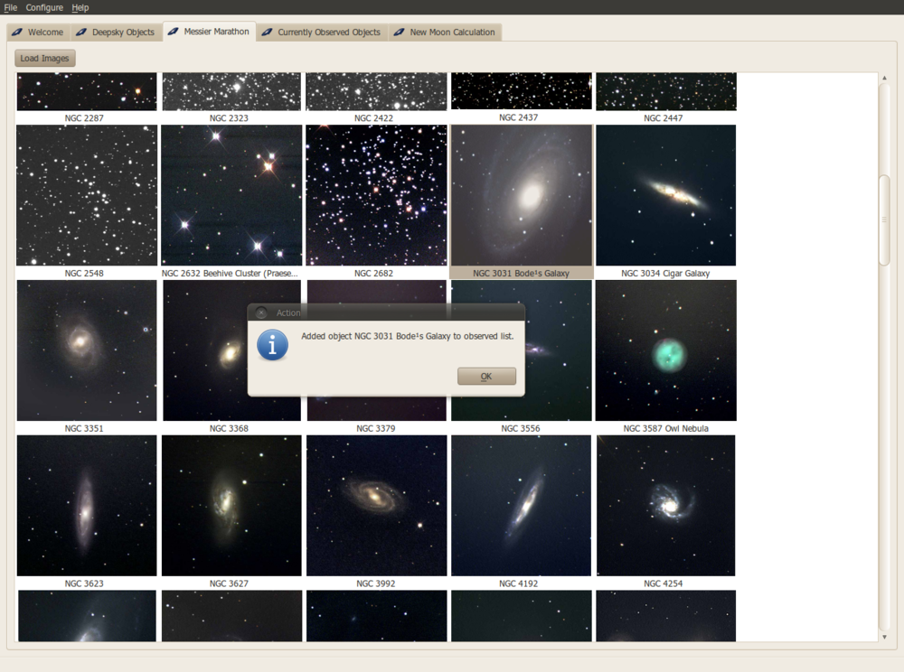Pick the NGC 4254 spiral galaxy thumbnail
Image resolution: width=904 pixels, height=672 pixels.
coord(665,505)
